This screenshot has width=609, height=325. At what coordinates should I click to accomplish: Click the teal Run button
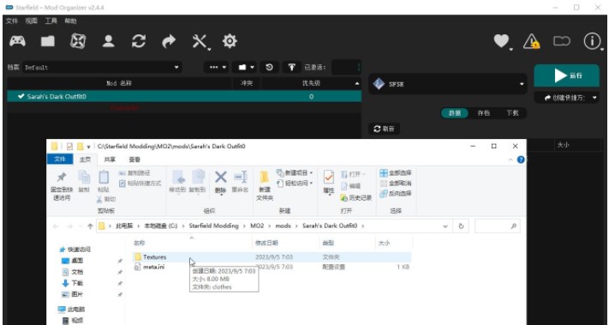(567, 75)
